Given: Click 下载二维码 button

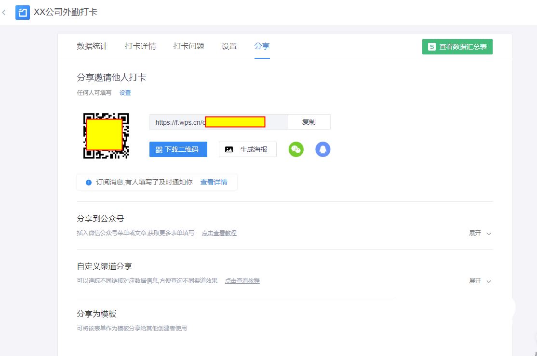Looking at the screenshot, I should [178, 149].
